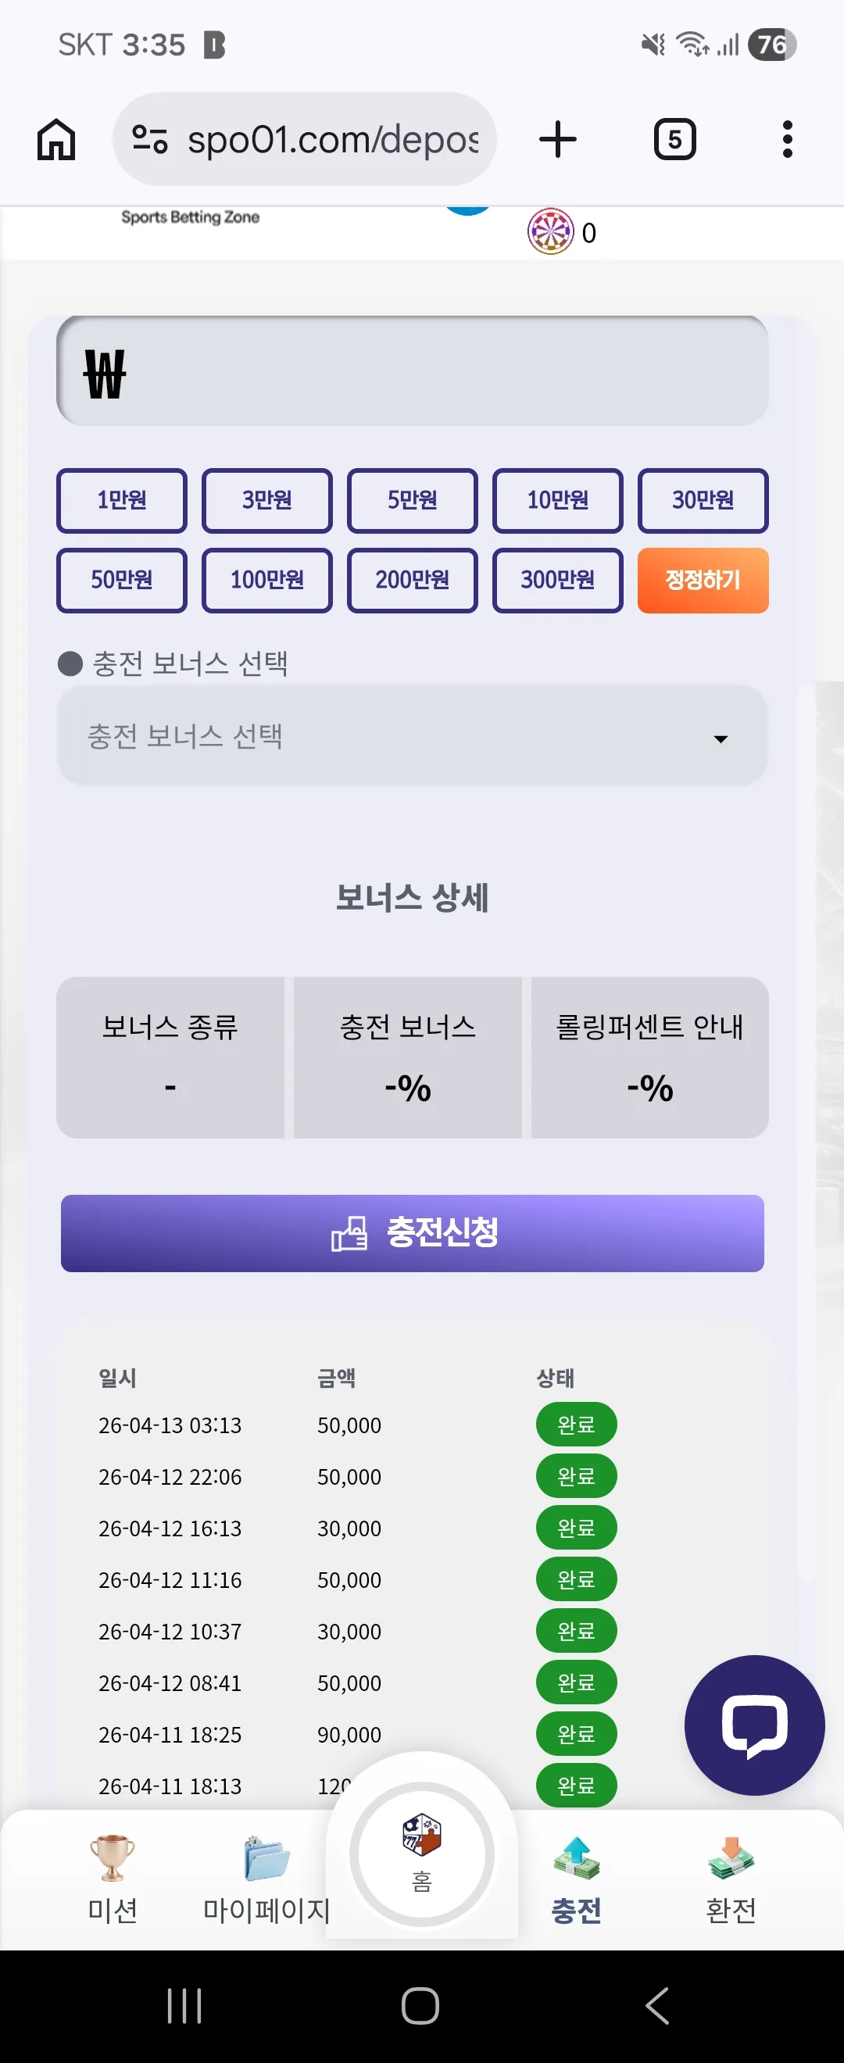
Task: Open the browser three-dot menu
Action: point(788,139)
